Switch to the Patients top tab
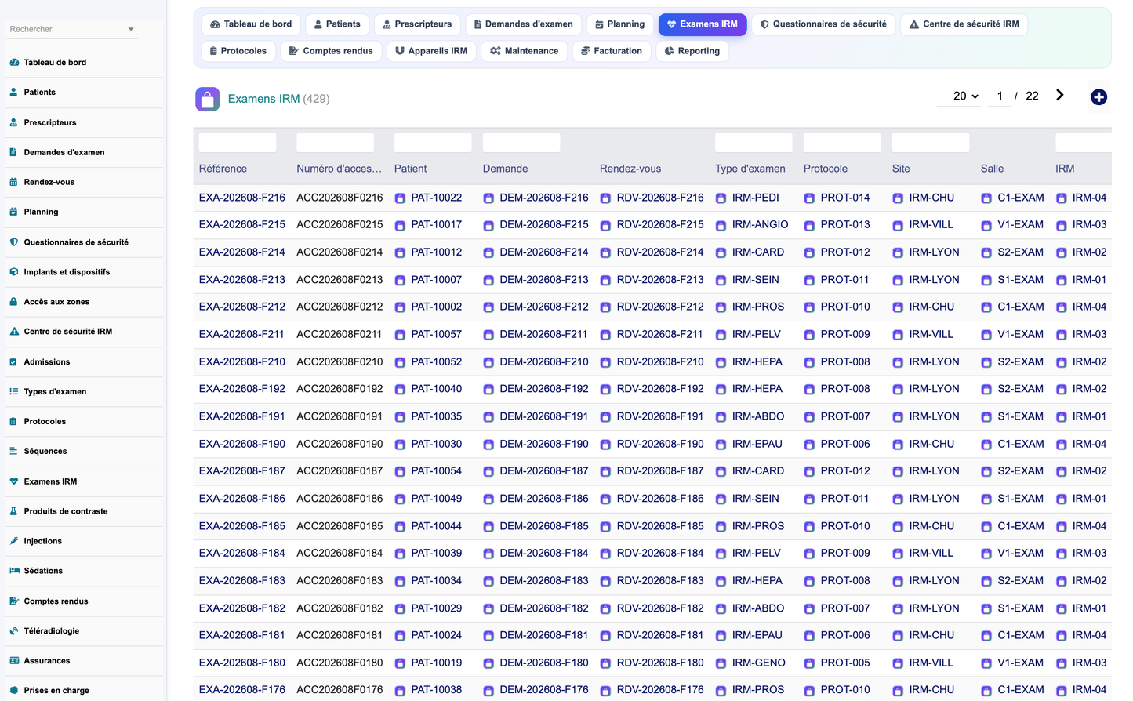The width and height of the screenshot is (1133, 701). (x=337, y=24)
